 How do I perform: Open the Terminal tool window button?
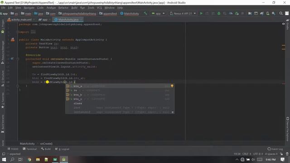30,149
